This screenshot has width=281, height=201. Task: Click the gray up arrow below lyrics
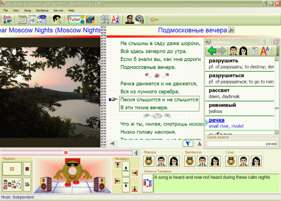pyautogui.click(x=199, y=143)
